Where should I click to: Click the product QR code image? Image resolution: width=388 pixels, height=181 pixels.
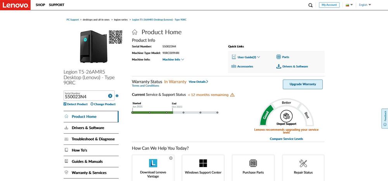coord(115,37)
